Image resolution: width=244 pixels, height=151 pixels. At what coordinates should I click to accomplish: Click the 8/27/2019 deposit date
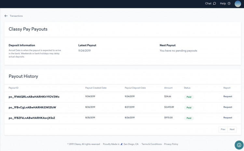point(129,107)
